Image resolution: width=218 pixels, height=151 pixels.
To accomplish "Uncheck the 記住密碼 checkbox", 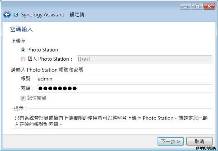I will [23, 98].
